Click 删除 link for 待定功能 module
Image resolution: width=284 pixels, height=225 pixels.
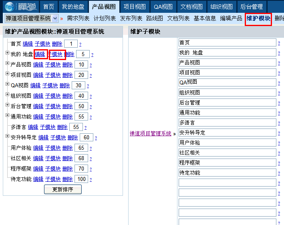tap(68, 179)
